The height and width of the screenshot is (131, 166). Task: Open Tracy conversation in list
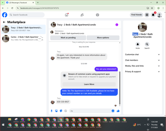tap(23, 29)
